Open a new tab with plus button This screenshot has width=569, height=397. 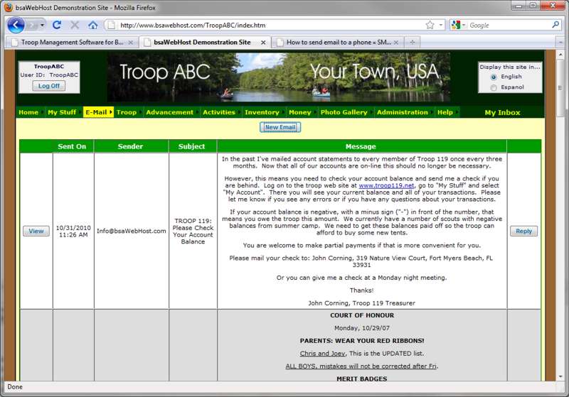tap(413, 43)
